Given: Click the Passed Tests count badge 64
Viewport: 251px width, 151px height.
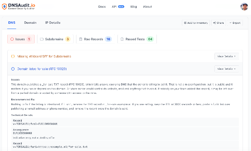Looking at the screenshot, I should tap(150, 39).
